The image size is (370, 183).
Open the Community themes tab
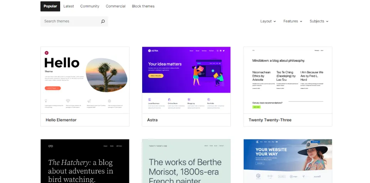coord(90,6)
